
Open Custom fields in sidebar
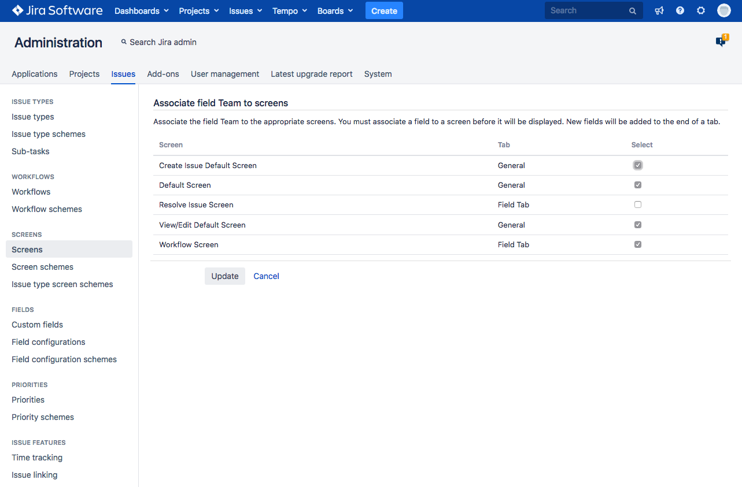[38, 325]
